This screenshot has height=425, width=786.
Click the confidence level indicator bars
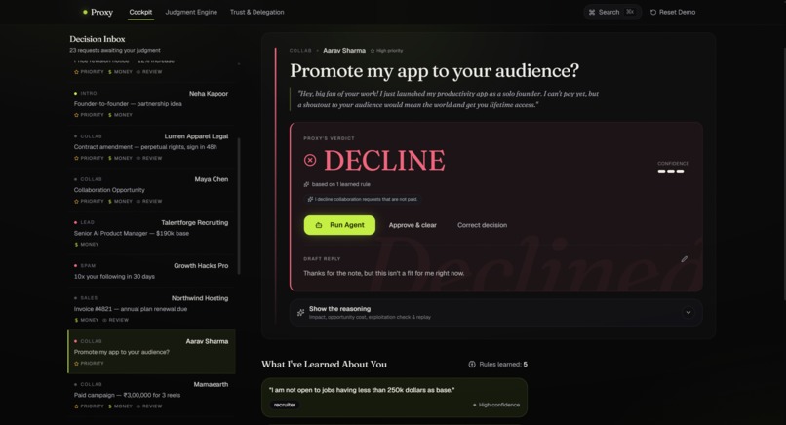671,171
